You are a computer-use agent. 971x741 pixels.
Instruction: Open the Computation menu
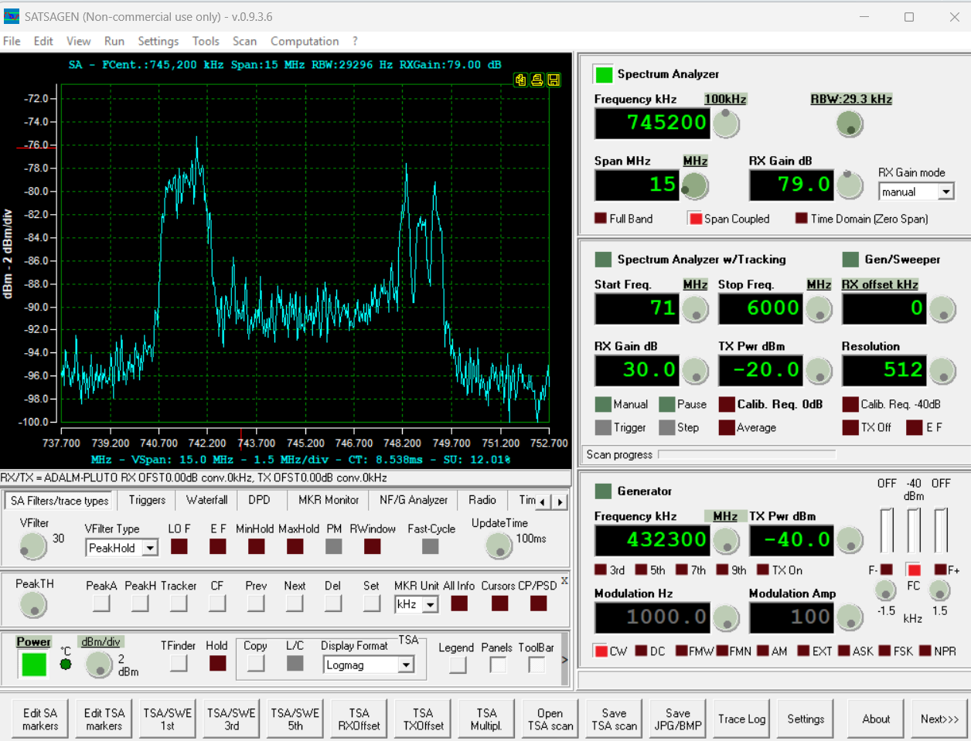(x=304, y=41)
